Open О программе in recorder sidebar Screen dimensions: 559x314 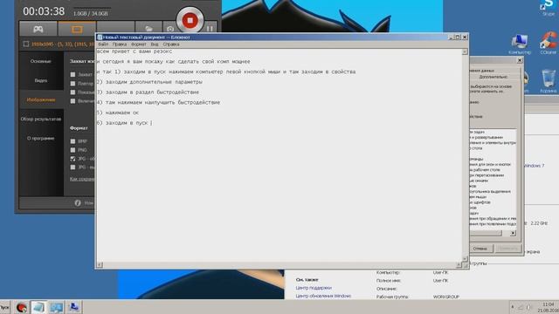tap(41, 138)
